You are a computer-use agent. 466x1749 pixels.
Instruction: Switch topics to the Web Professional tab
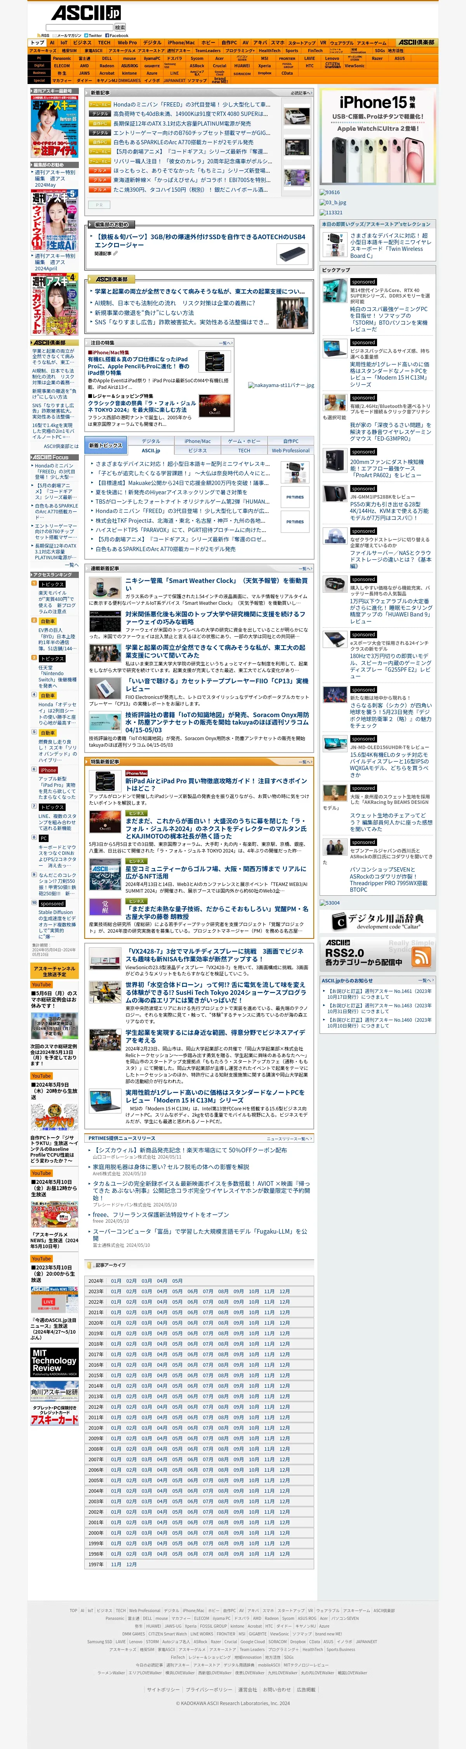pyautogui.click(x=290, y=450)
